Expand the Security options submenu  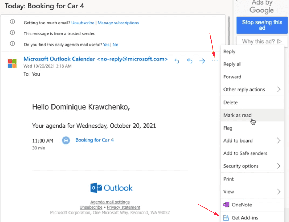coord(279,166)
